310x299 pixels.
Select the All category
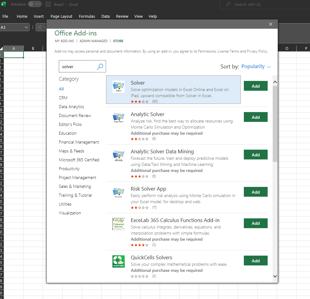pyautogui.click(x=61, y=89)
